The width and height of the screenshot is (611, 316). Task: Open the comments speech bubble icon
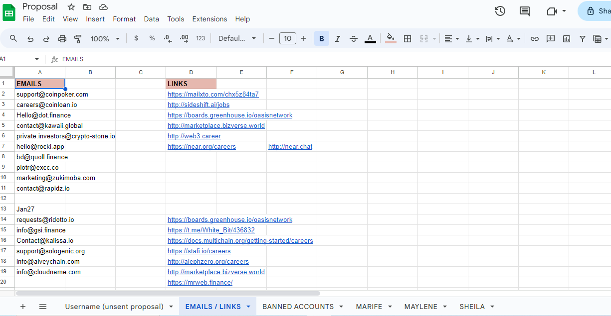point(525,11)
